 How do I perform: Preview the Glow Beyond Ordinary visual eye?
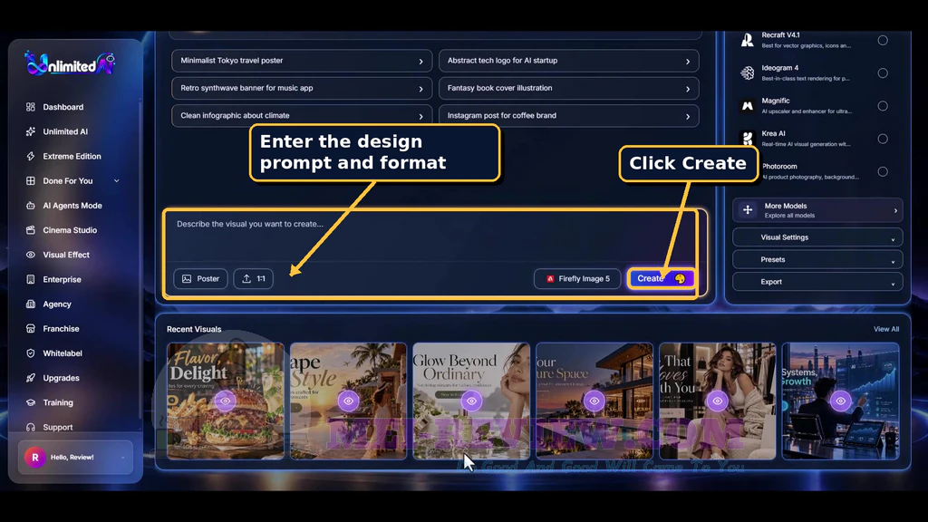pos(471,401)
